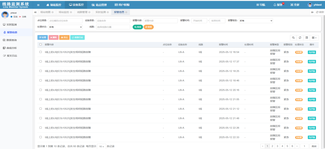Switch to the 线路管理 tab

[x=82, y=12]
